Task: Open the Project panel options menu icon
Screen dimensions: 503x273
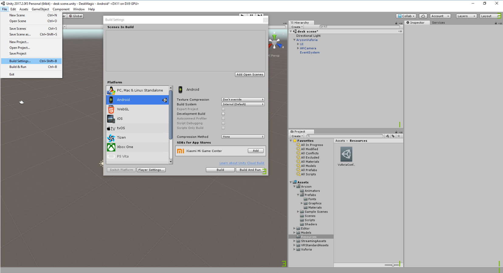Action: point(401,132)
